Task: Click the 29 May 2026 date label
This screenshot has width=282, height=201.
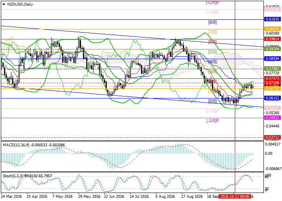Action: [x=89, y=197]
